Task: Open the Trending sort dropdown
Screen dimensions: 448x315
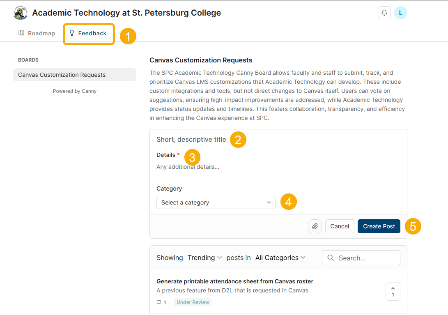Action: pos(204,258)
